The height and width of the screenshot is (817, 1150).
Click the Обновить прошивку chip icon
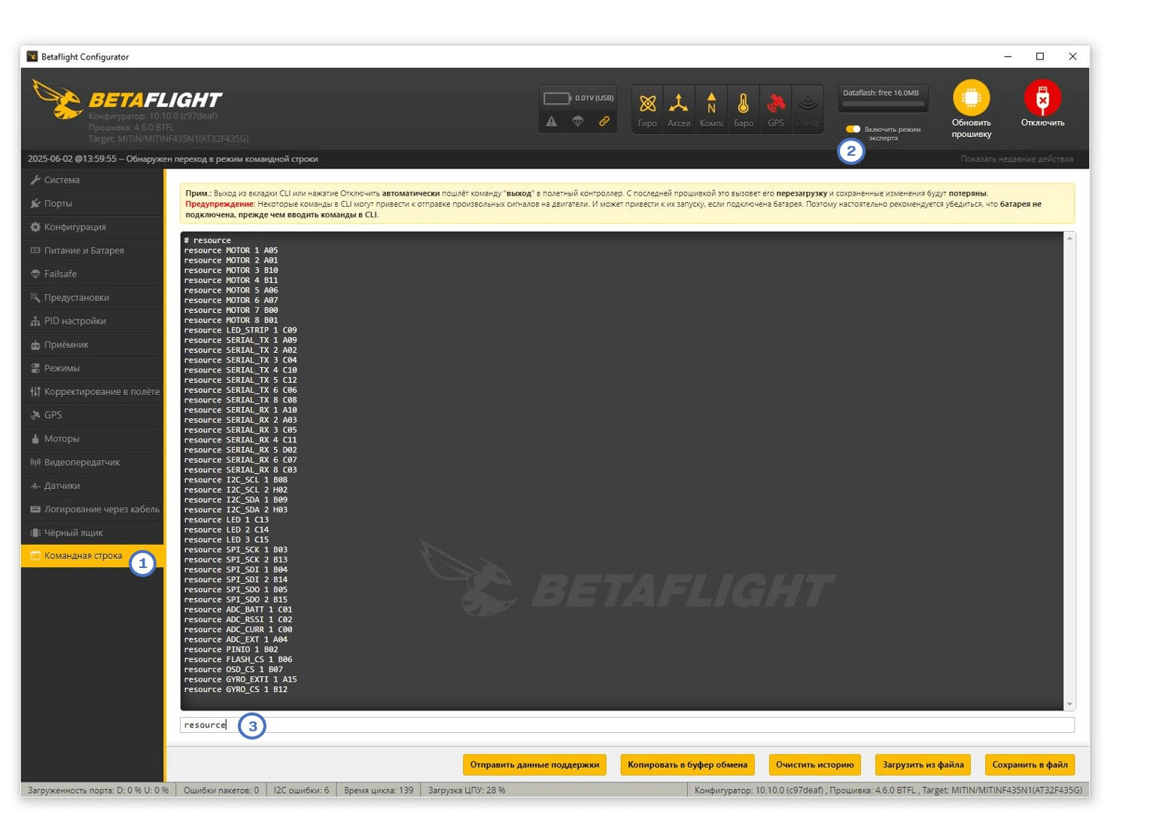pyautogui.click(x=971, y=98)
